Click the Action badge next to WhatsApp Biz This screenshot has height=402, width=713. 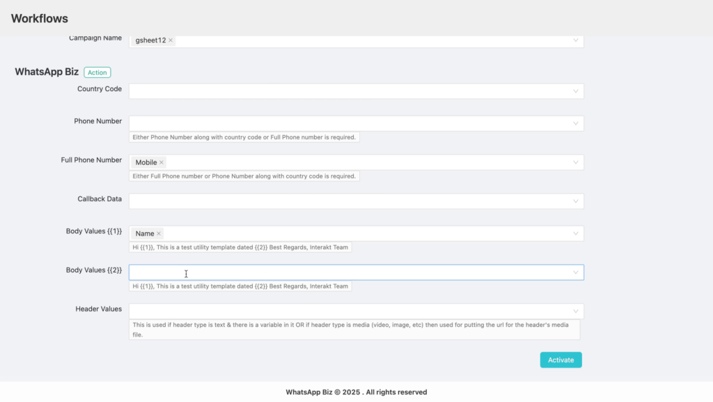pyautogui.click(x=97, y=72)
